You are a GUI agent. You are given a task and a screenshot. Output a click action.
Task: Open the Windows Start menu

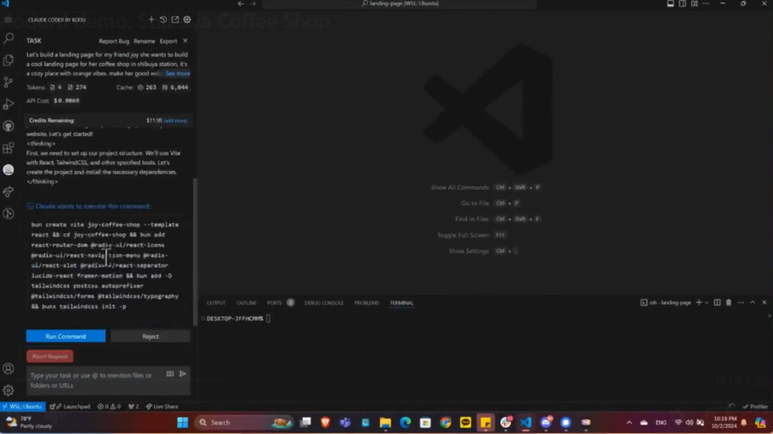tap(182, 422)
